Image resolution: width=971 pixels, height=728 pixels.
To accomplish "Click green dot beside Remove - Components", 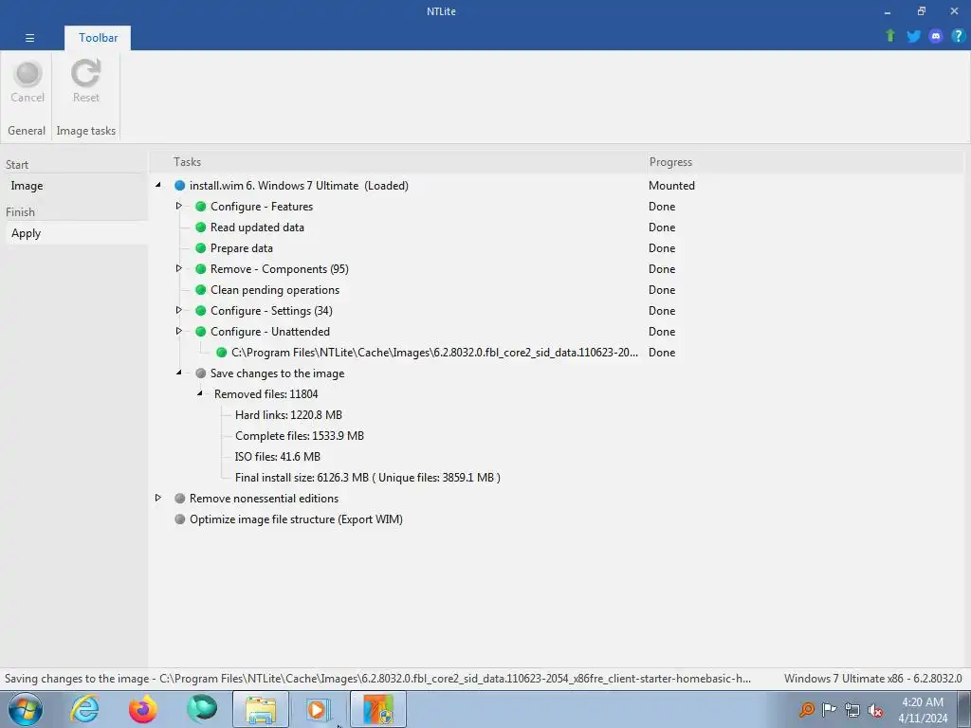I will 201,268.
